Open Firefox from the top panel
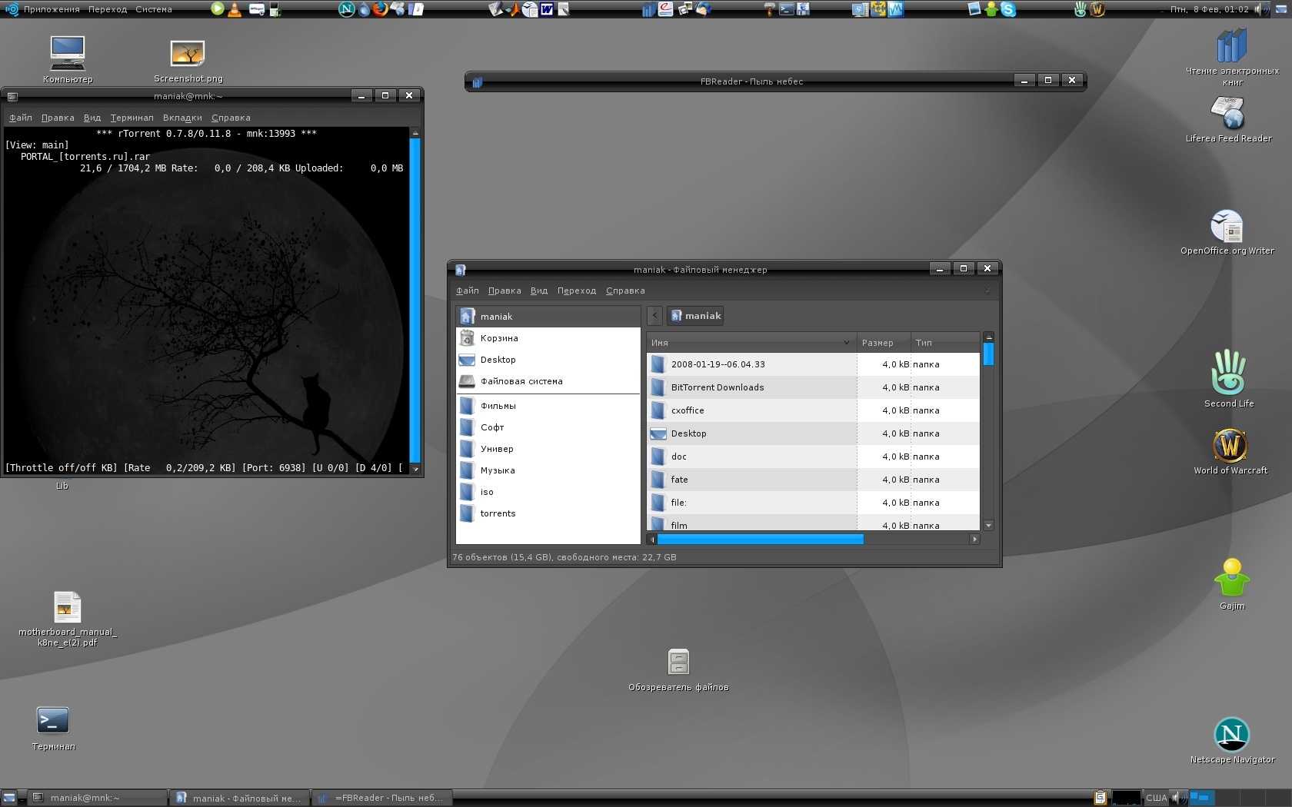Viewport: 1292px width, 807px height. coord(381,9)
